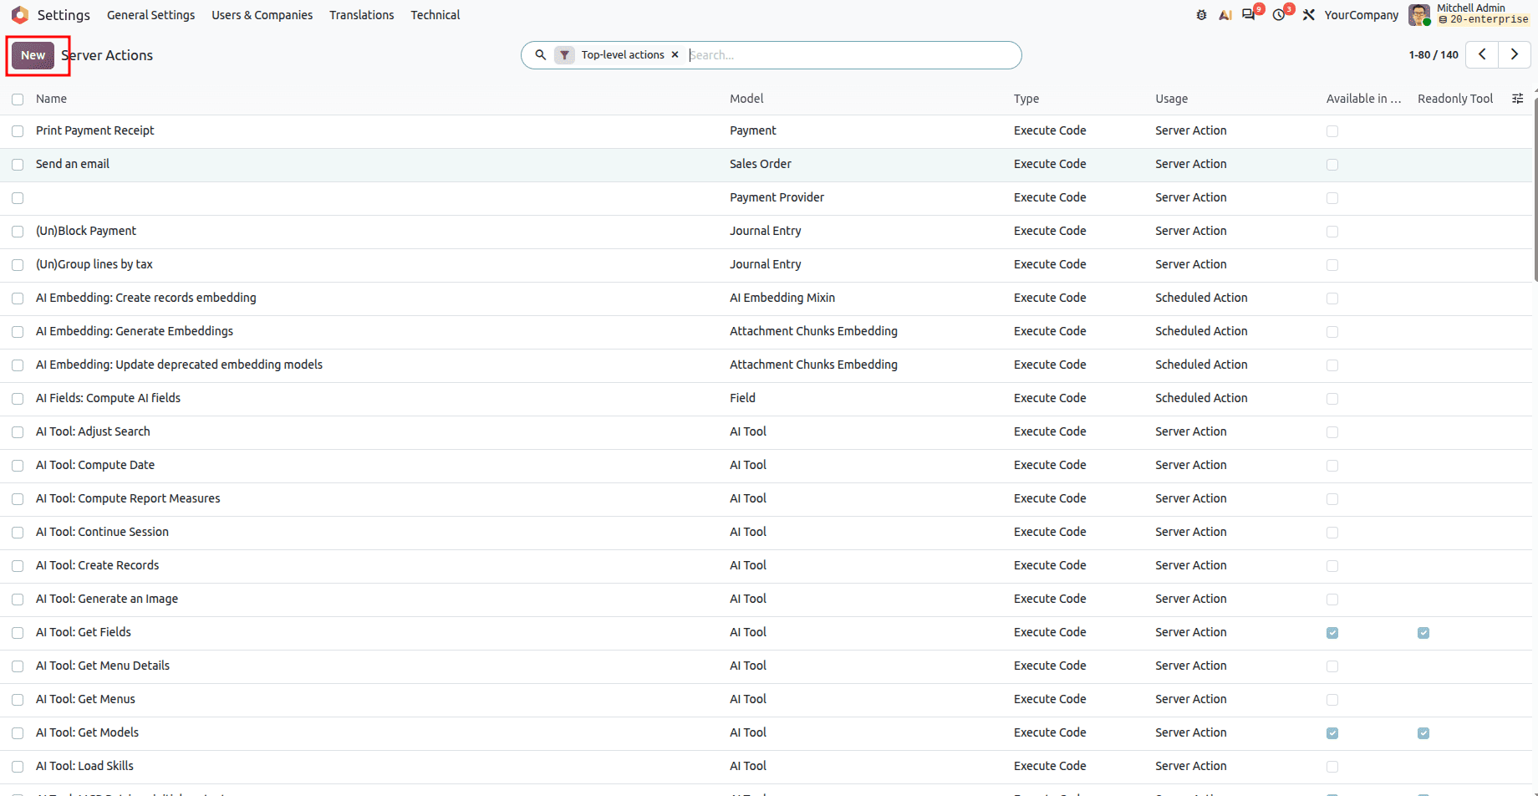Screen dimensions: 1538x796
Task: Open the (Un)Group lines by tax record
Action: (x=94, y=264)
